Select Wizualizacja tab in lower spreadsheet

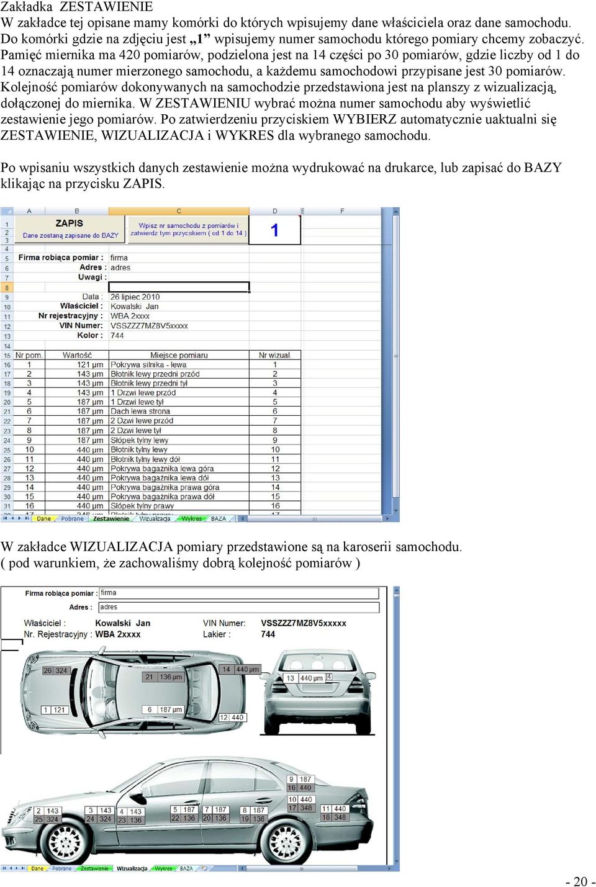(132, 868)
